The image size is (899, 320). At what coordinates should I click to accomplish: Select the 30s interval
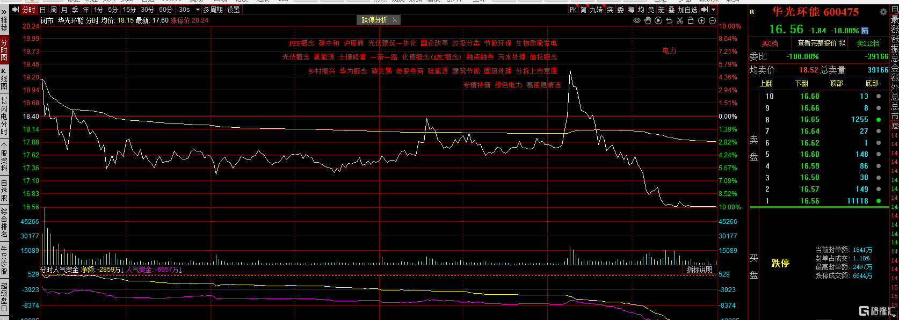pos(184,10)
